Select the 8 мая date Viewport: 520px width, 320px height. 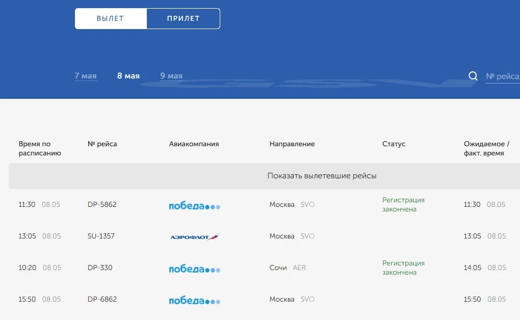(128, 76)
